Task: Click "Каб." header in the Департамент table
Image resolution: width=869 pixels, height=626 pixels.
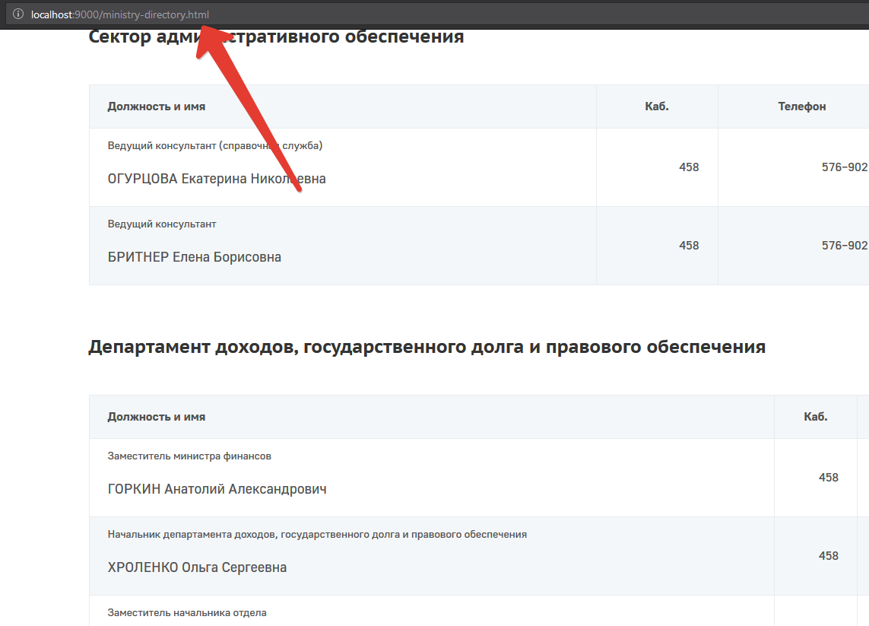Action: 816,417
